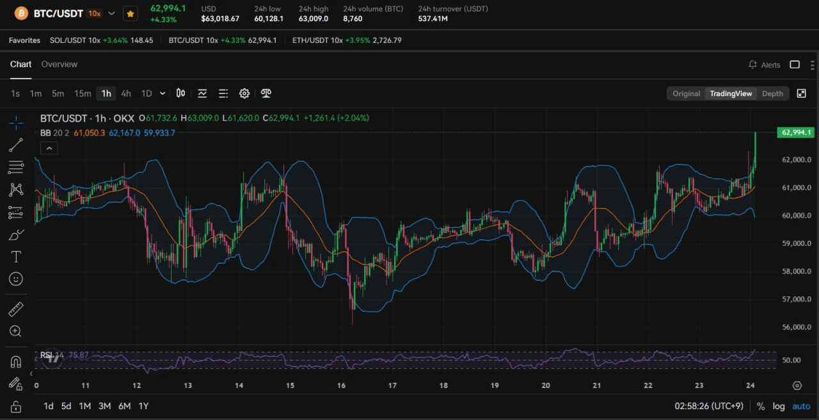
Task: Open timezone setting 02:58:26 (UTC+9)
Action: [x=709, y=406]
